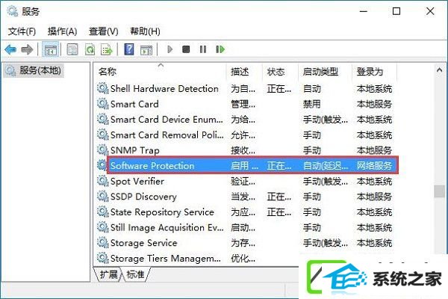Click the gear icon beside Storage Service
Viewport: 448px width, 299px height.
coord(102,243)
